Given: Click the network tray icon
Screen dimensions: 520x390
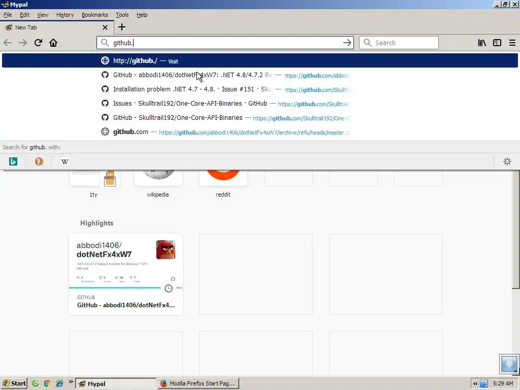Looking at the screenshot, I should point(484,384).
